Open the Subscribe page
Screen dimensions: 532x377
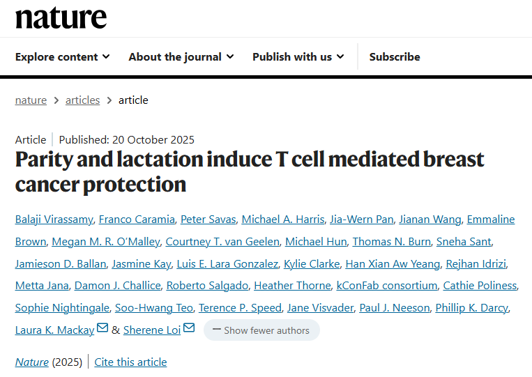[x=395, y=57]
